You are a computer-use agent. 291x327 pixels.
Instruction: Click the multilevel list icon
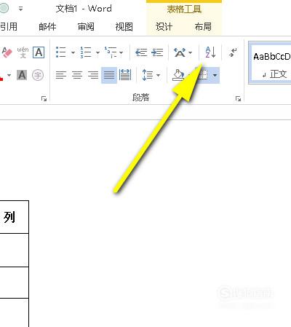(x=111, y=52)
